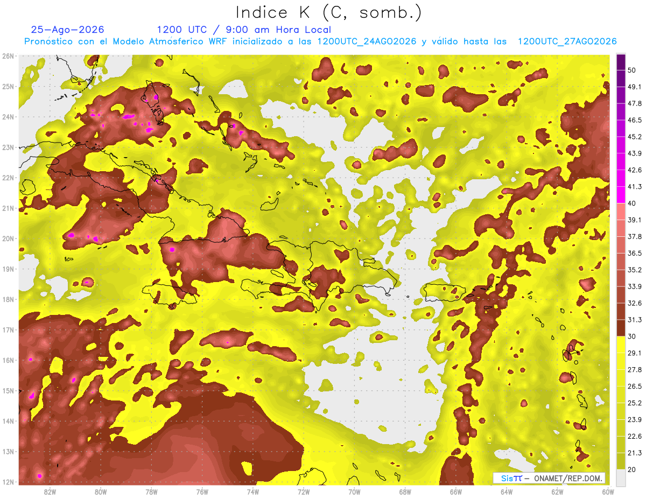Click the legend value "46.5"

[635, 120]
